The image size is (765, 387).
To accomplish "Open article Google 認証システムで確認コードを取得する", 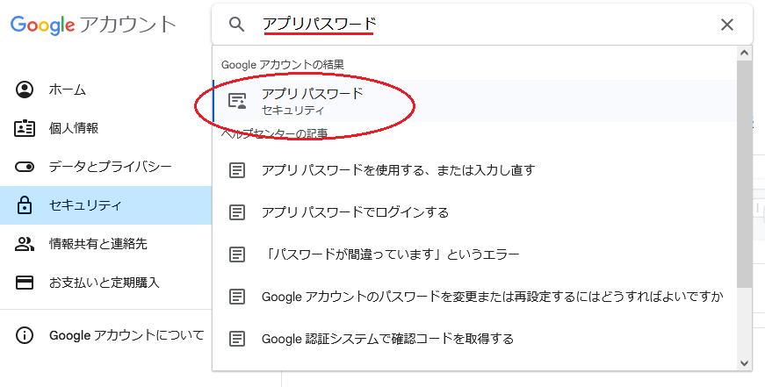I will 387,339.
